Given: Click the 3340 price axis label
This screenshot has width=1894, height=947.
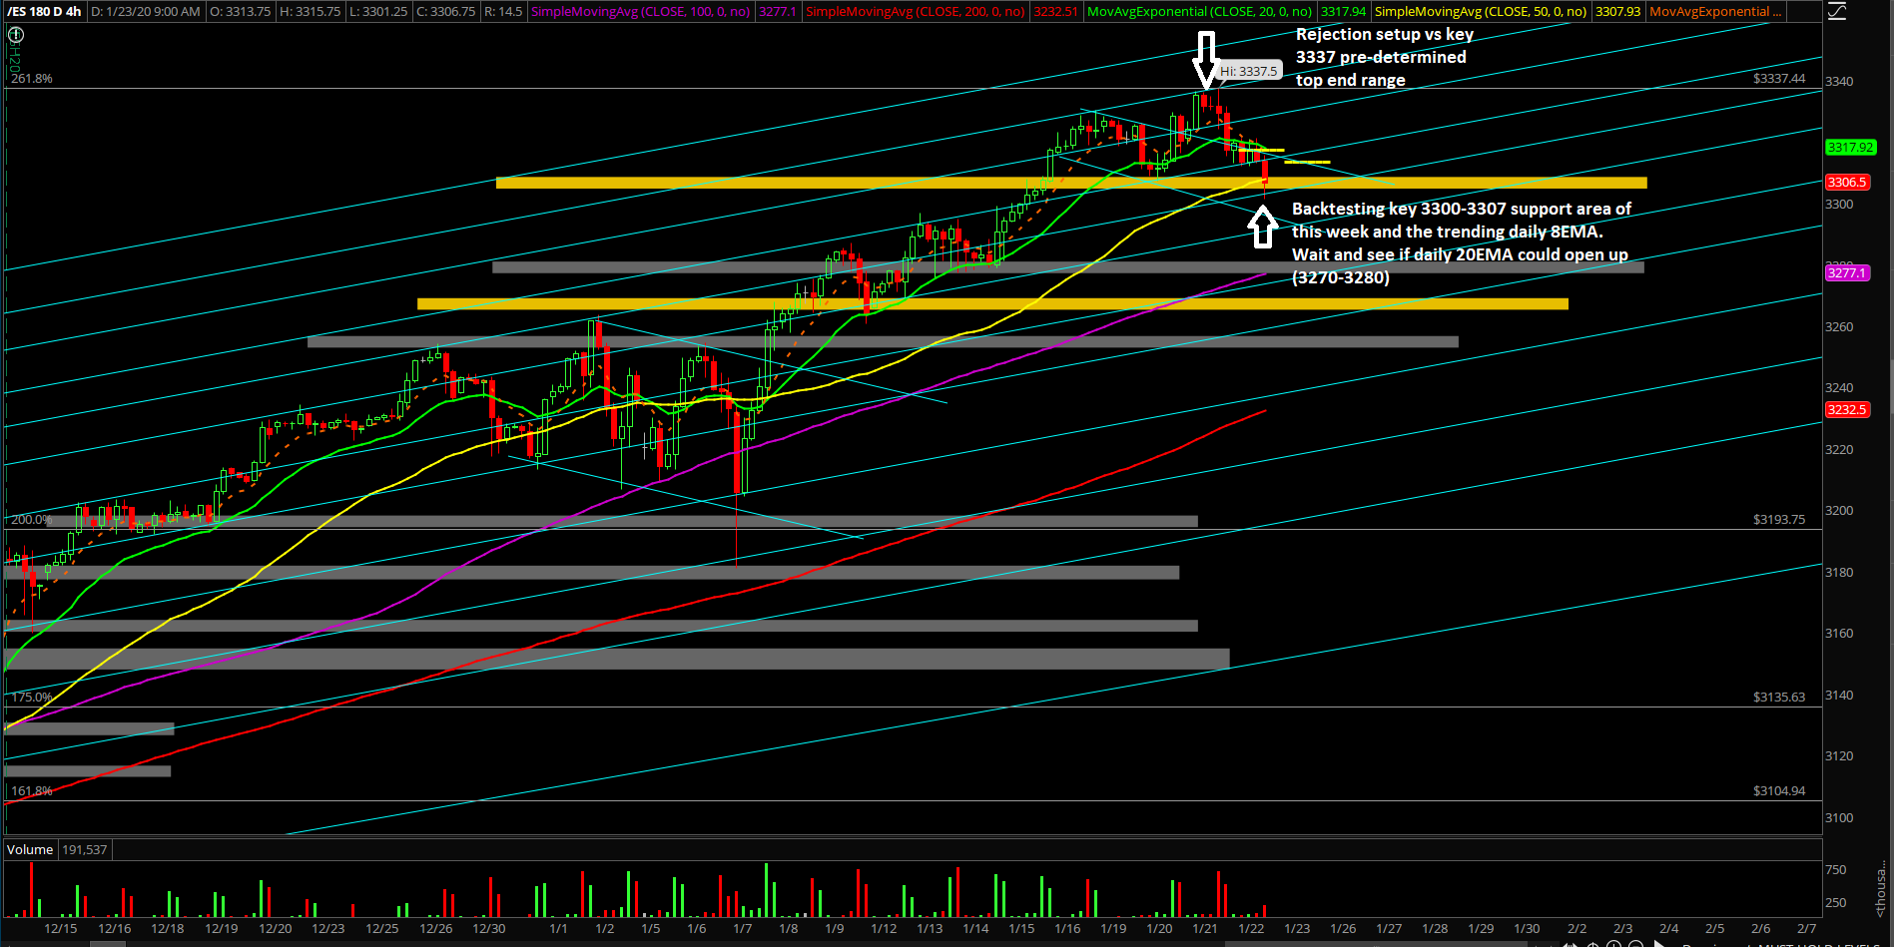Looking at the screenshot, I should click(x=1839, y=81).
